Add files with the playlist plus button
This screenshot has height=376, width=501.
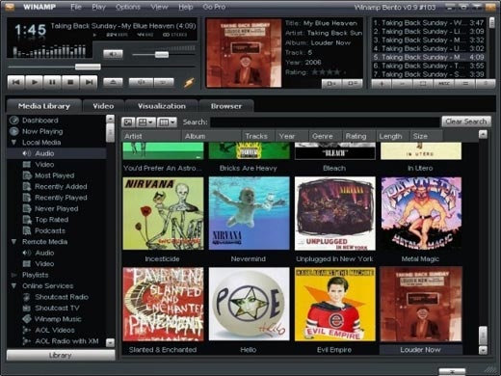(x=382, y=84)
